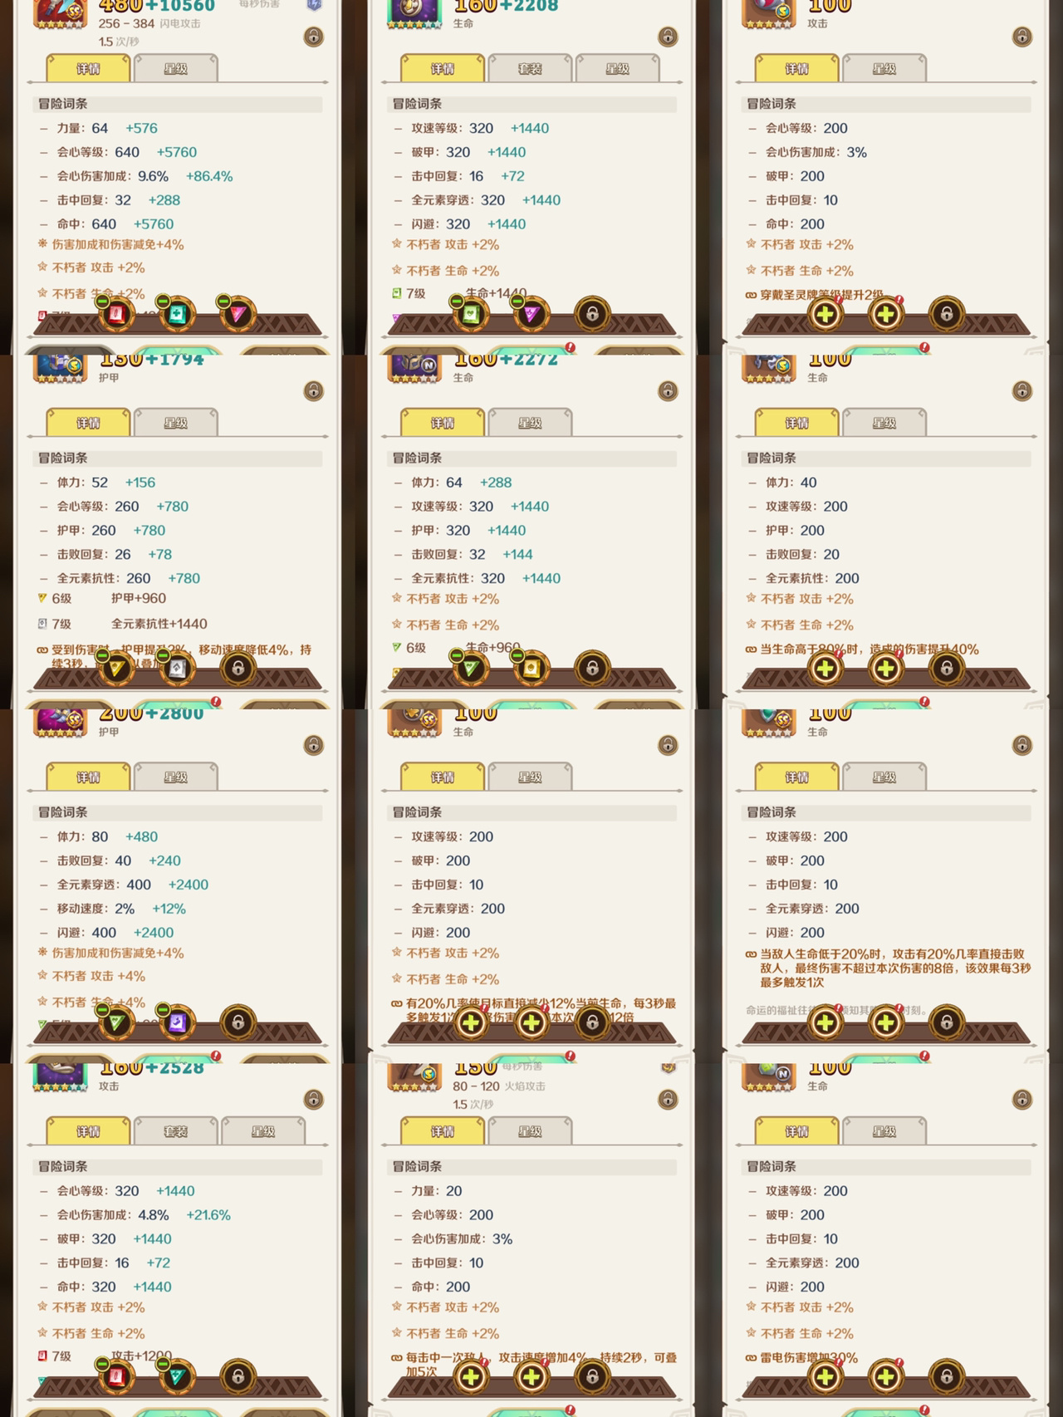The image size is (1063, 1417).
Task: Select green triangle gem in 200+2800 panel
Action: (116, 1023)
